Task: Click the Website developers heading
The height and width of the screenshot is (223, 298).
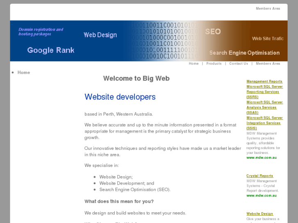Action: coord(120,97)
